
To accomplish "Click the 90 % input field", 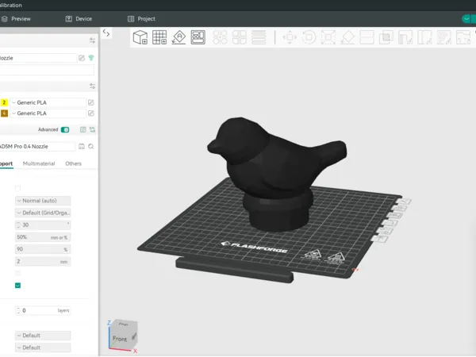I will pos(43,249).
